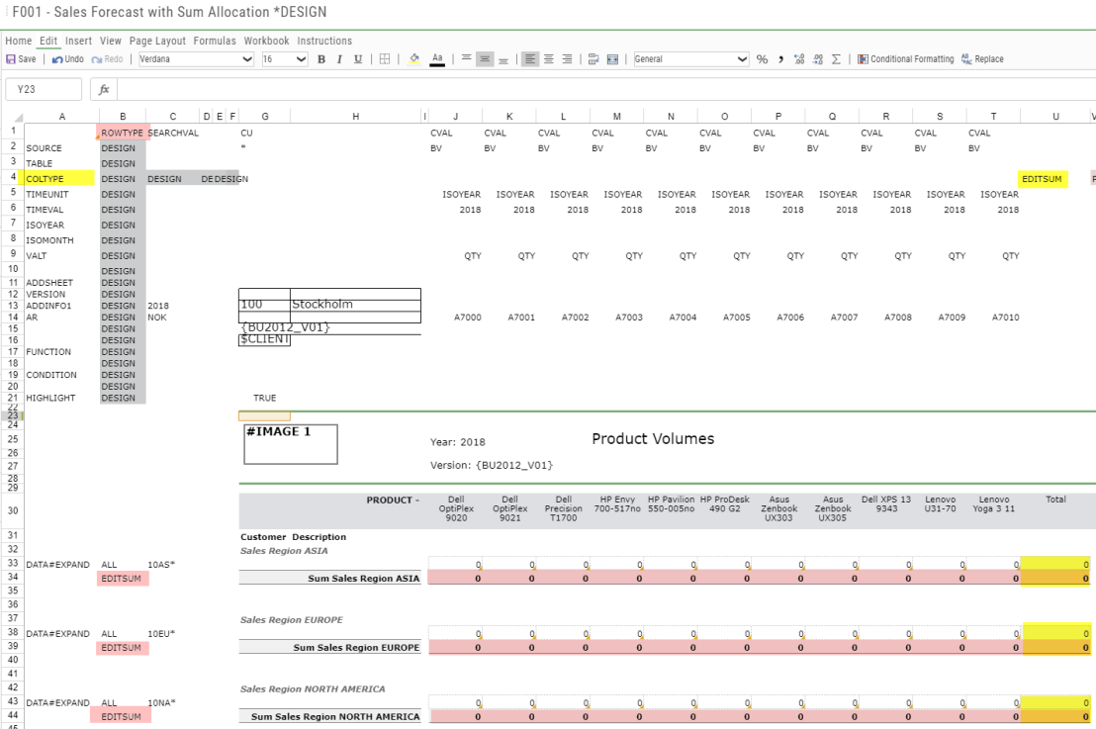Viewport: 1096px width, 729px height.
Task: Toggle bold formatting
Action: tap(320, 59)
